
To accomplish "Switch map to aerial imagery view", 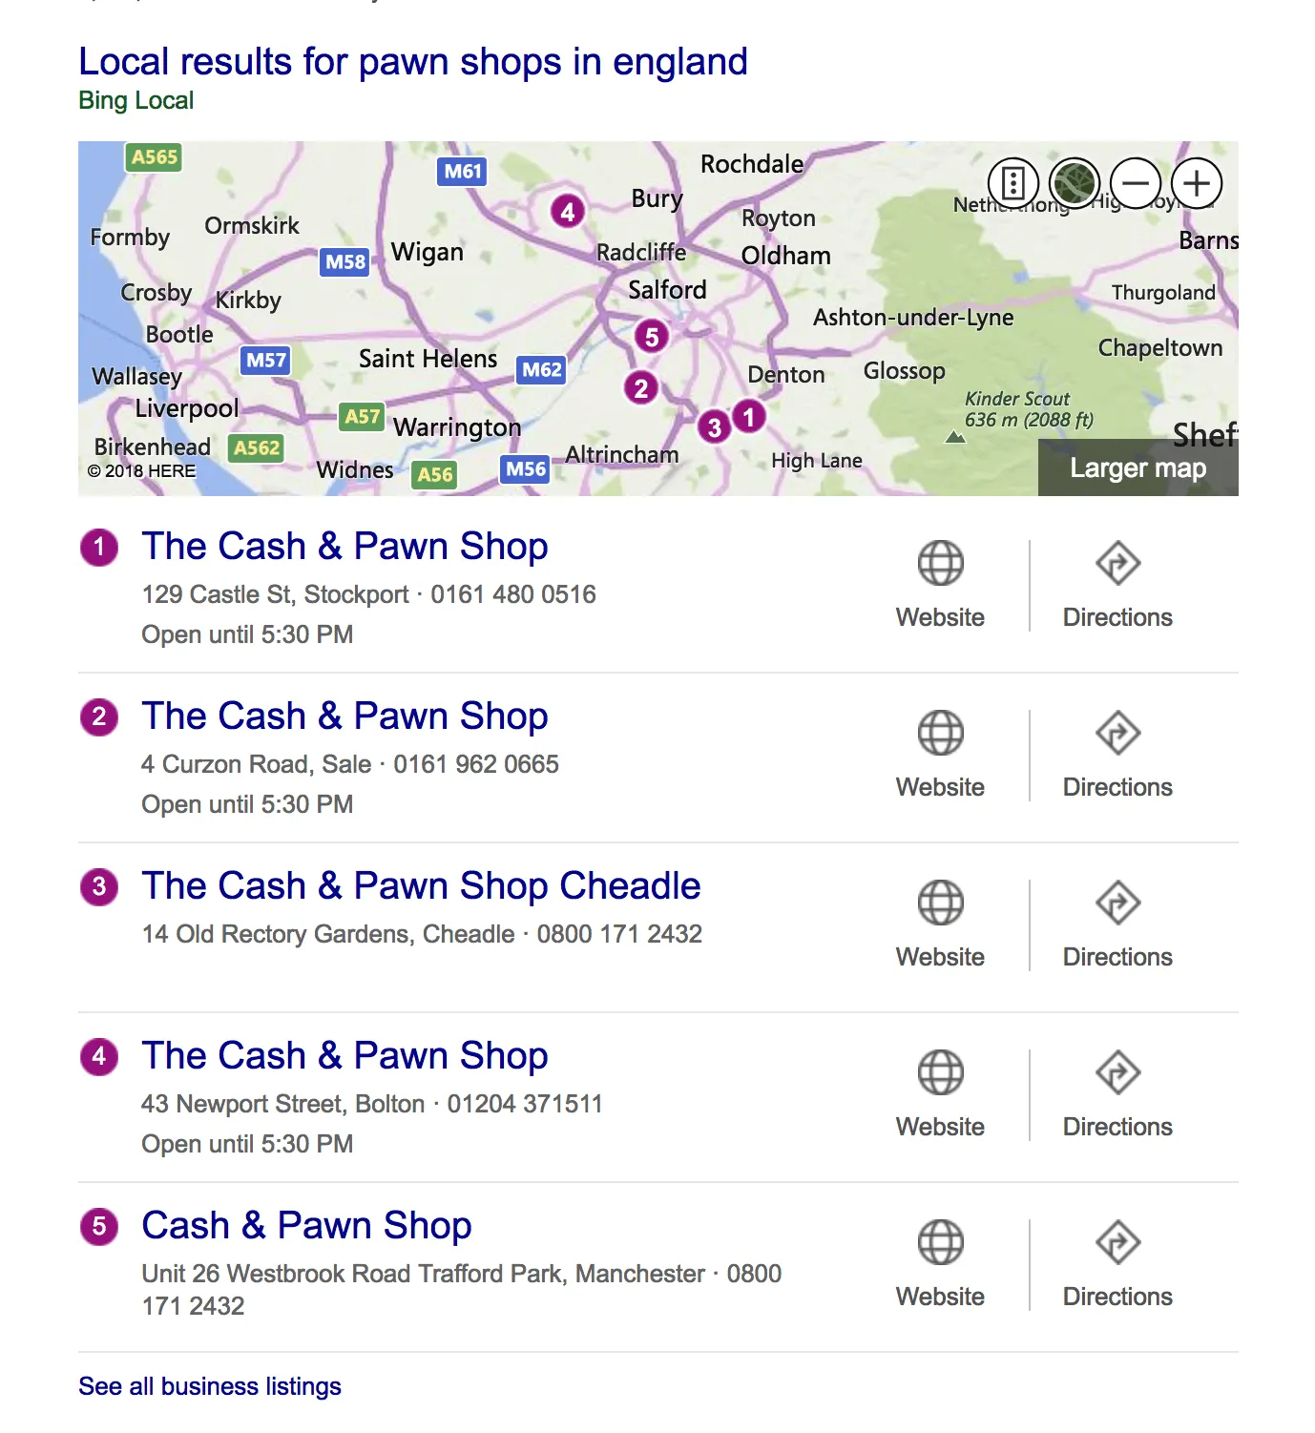I will tap(1074, 183).
